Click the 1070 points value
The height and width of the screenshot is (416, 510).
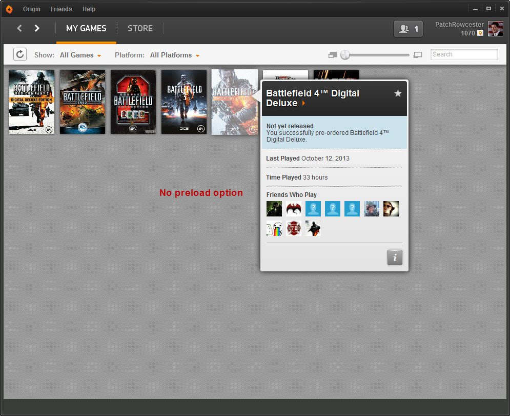468,33
